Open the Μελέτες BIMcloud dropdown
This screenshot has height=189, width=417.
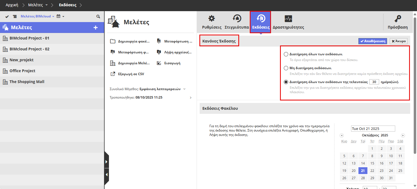click(37, 16)
